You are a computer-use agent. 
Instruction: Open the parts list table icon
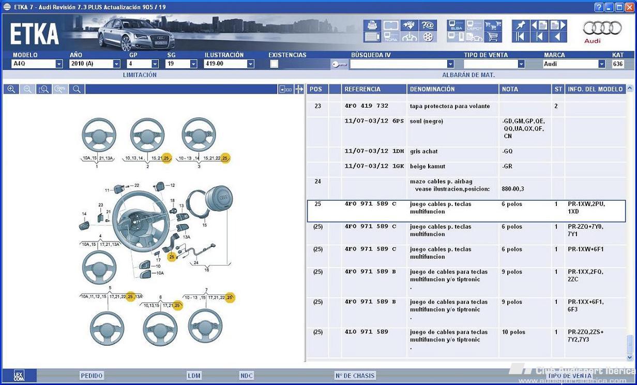pos(372,37)
